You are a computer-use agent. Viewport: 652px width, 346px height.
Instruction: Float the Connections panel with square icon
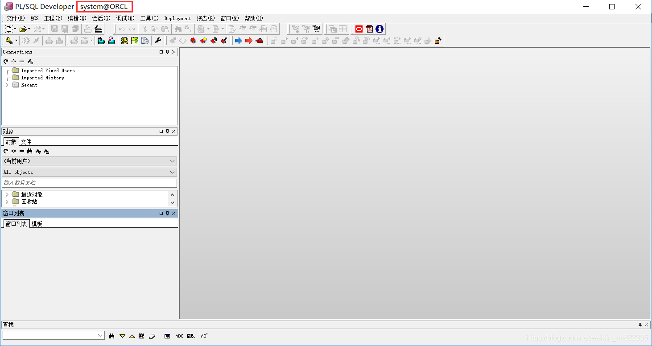coord(161,52)
